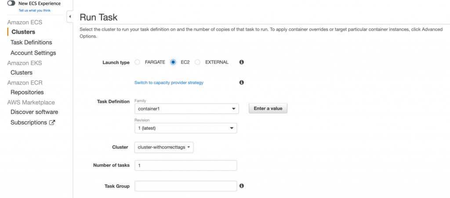This screenshot has height=198, width=450.
Task: Select the FARGATE launch type
Action: [137, 62]
